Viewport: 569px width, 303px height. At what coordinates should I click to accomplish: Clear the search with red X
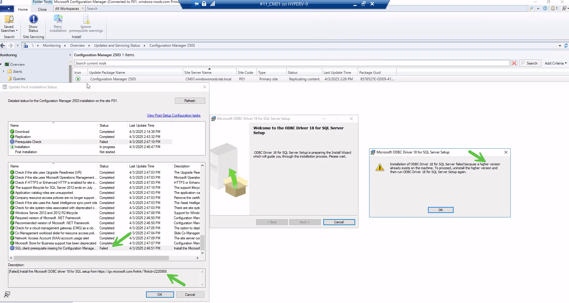click(x=514, y=63)
